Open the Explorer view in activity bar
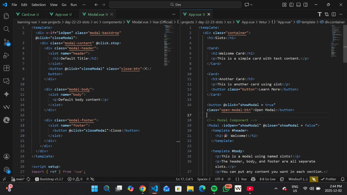 pyautogui.click(x=6, y=16)
